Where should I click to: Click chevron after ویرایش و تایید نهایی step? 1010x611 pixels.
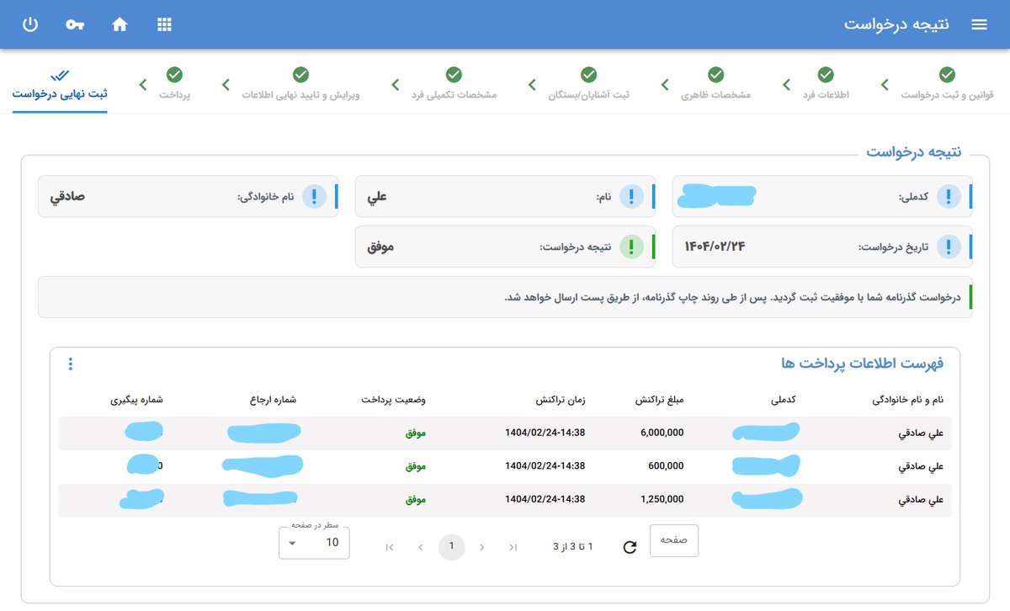(226, 84)
